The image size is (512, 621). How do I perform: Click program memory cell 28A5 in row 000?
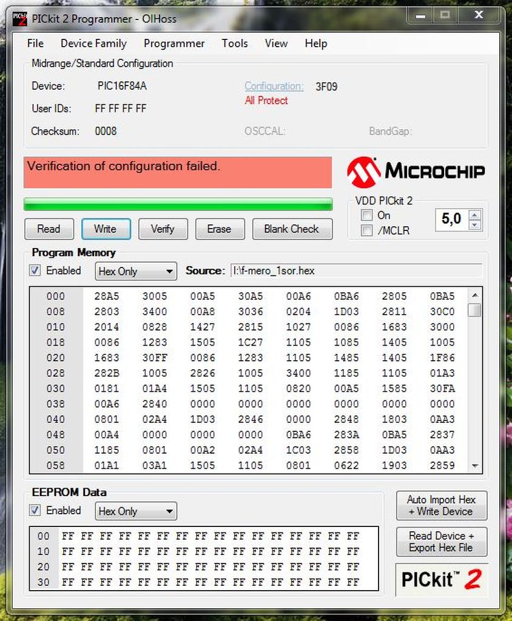107,296
